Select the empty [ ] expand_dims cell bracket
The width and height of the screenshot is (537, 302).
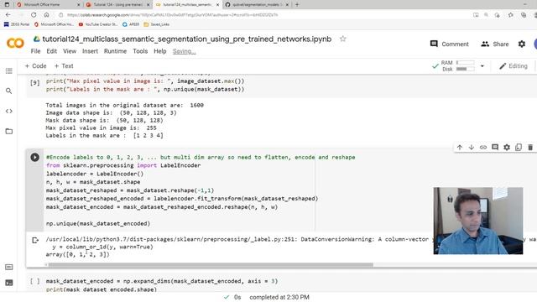(34, 281)
